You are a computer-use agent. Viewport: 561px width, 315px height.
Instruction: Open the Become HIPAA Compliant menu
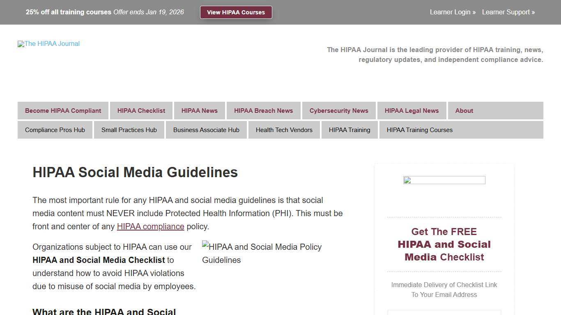coord(63,110)
